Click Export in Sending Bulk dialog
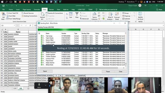Screen dimensions: 165x93 (x=45, y=71)
